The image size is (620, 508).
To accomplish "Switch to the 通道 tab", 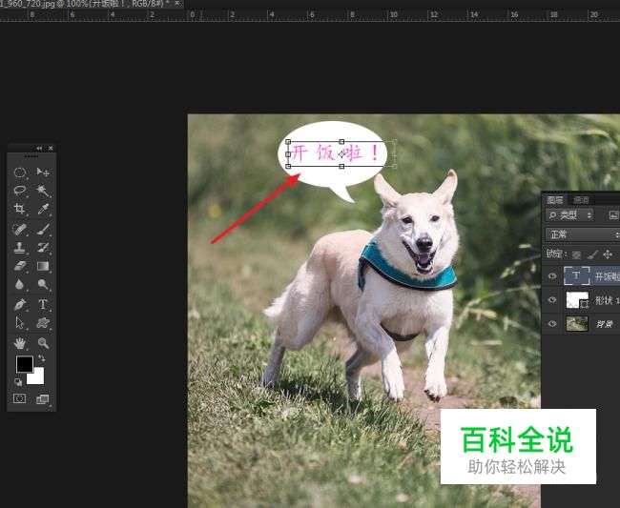I will coord(581,200).
